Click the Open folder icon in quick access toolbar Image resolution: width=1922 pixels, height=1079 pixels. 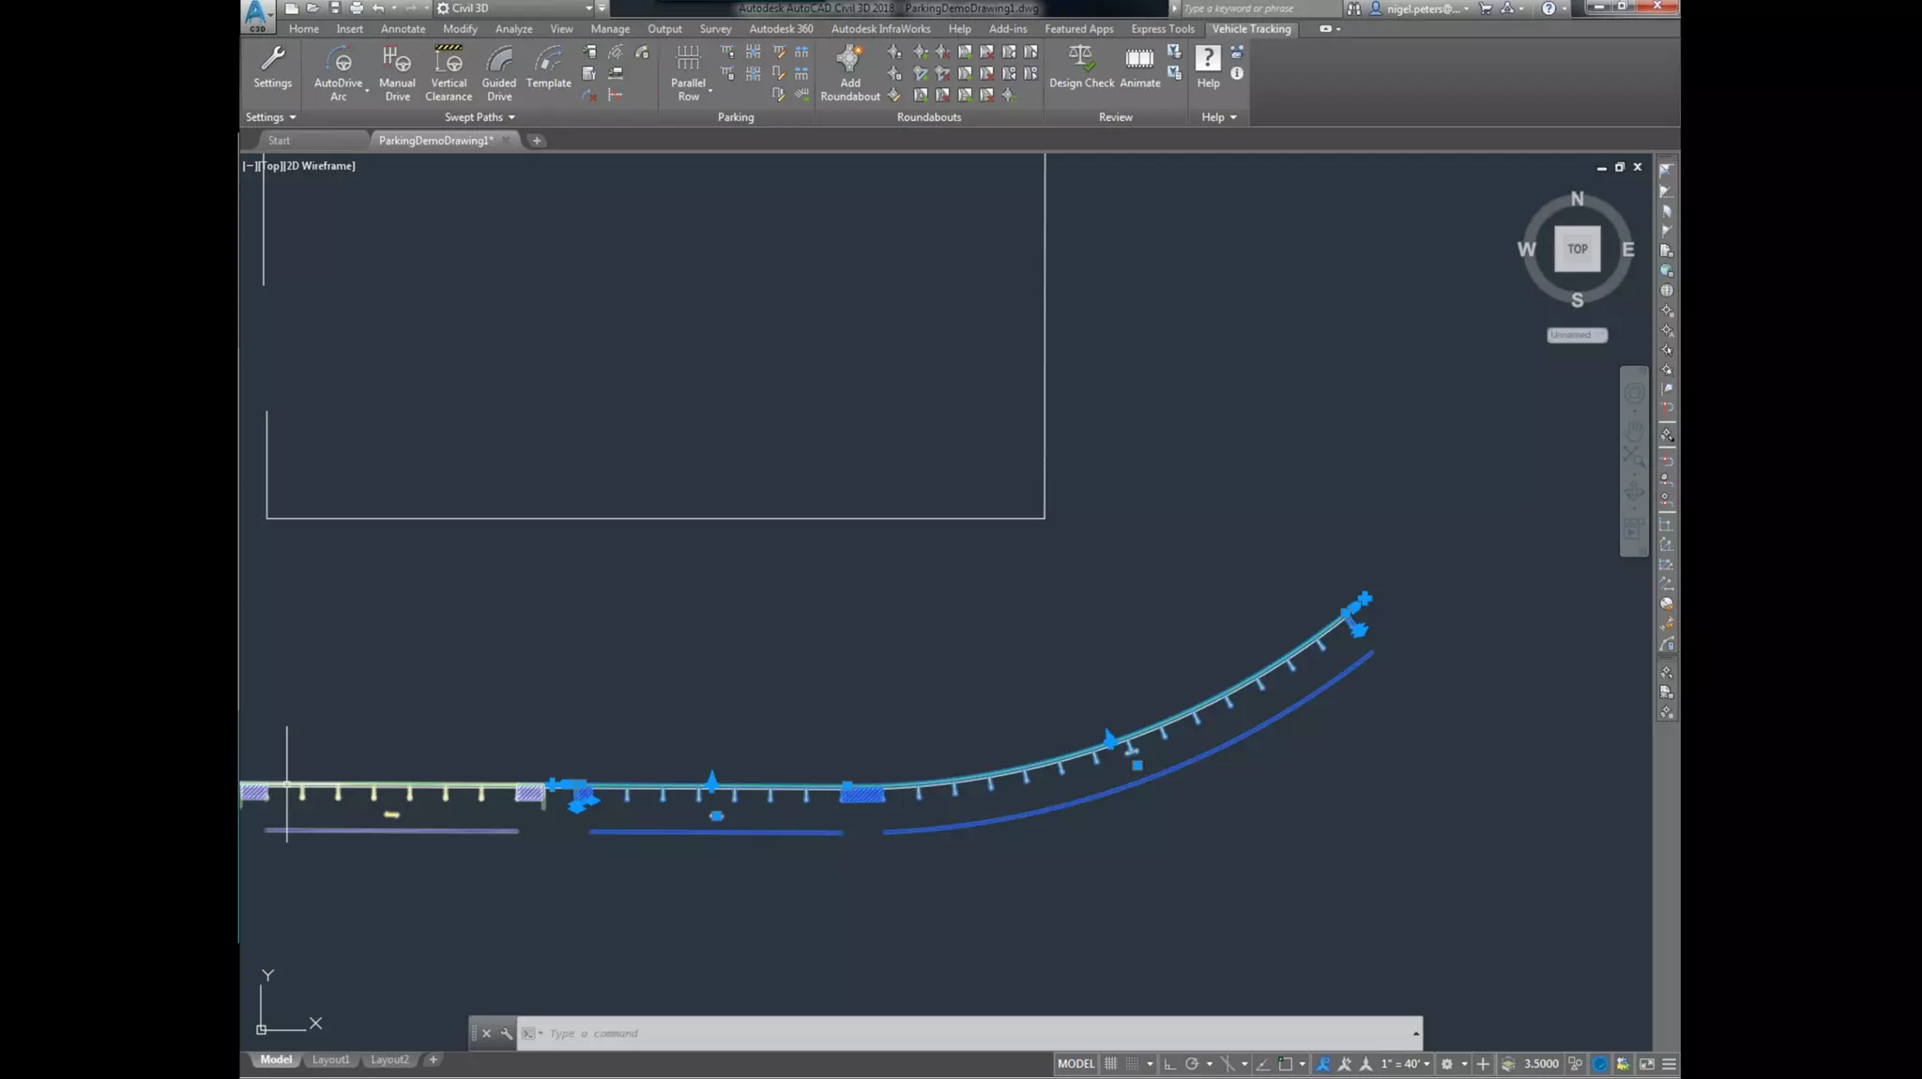point(313,8)
